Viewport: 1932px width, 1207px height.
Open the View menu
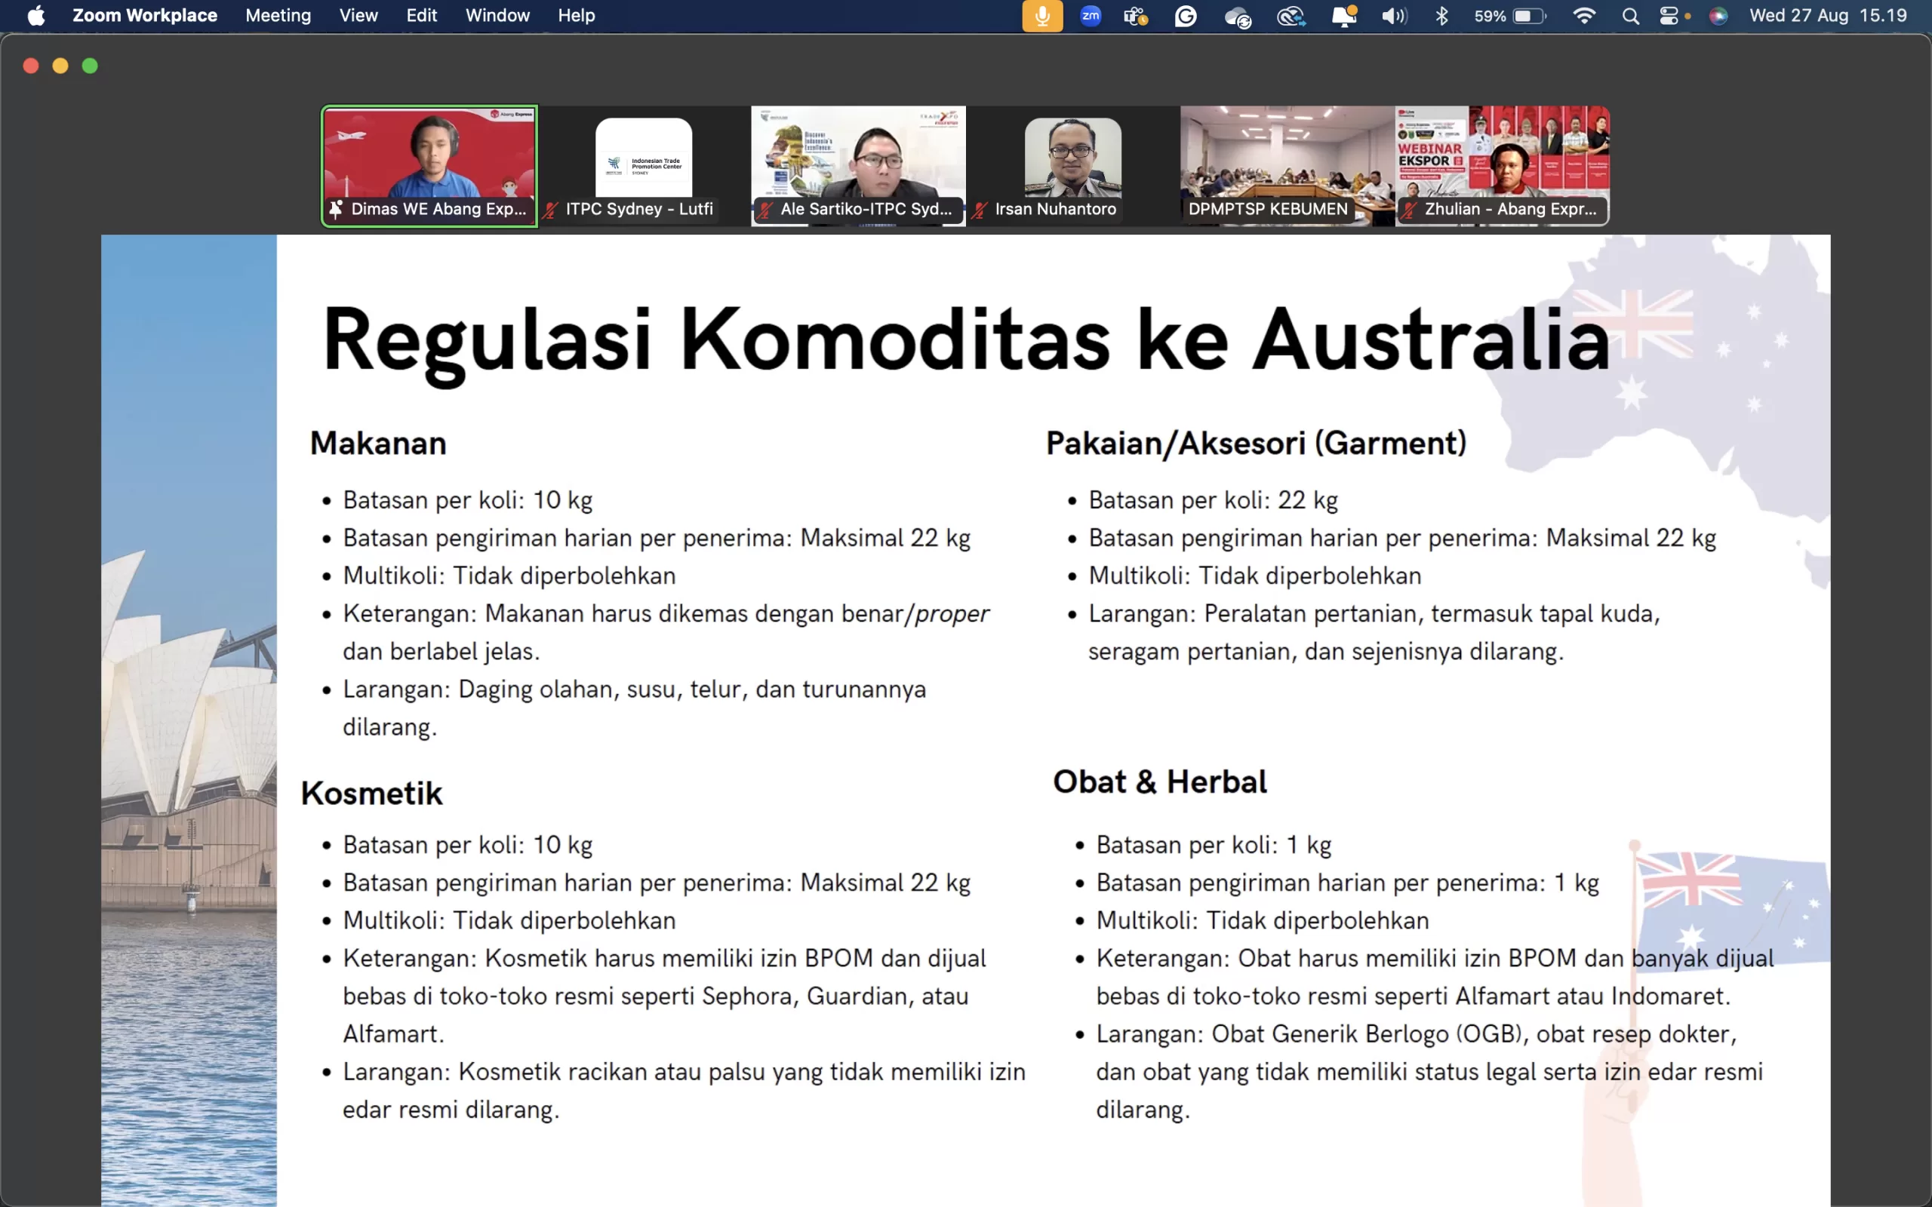click(358, 16)
